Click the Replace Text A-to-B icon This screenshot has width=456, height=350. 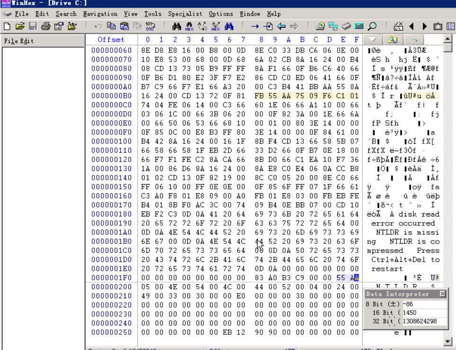tap(202, 27)
